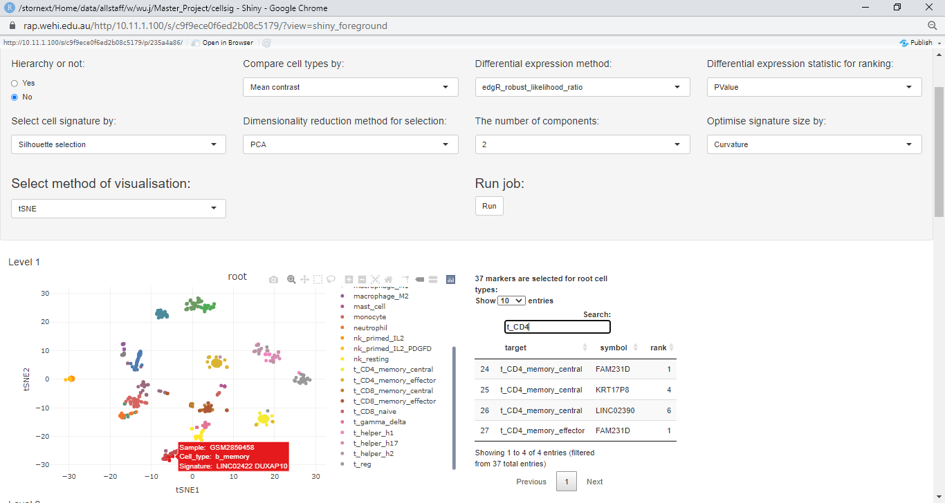
Task: Zoom in using the plot's plus icon
Action: point(349,279)
